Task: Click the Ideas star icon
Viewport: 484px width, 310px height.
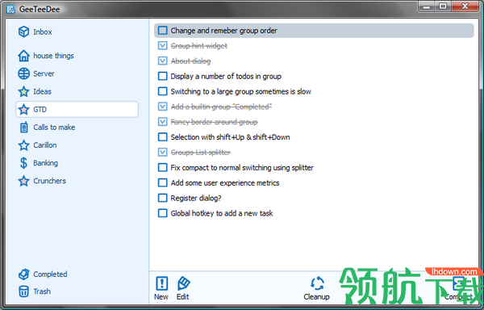Action: coord(23,92)
